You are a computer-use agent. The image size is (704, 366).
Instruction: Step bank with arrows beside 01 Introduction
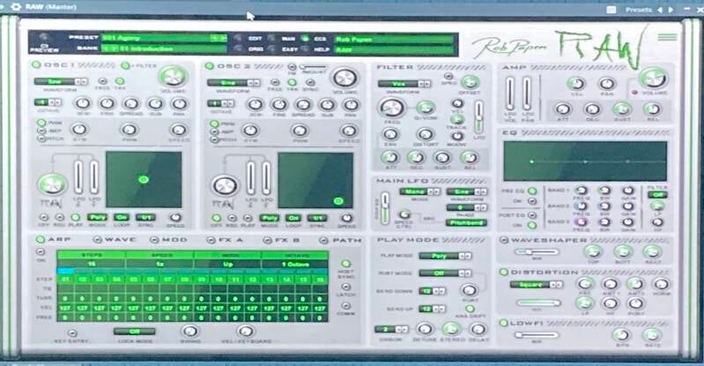pos(109,49)
